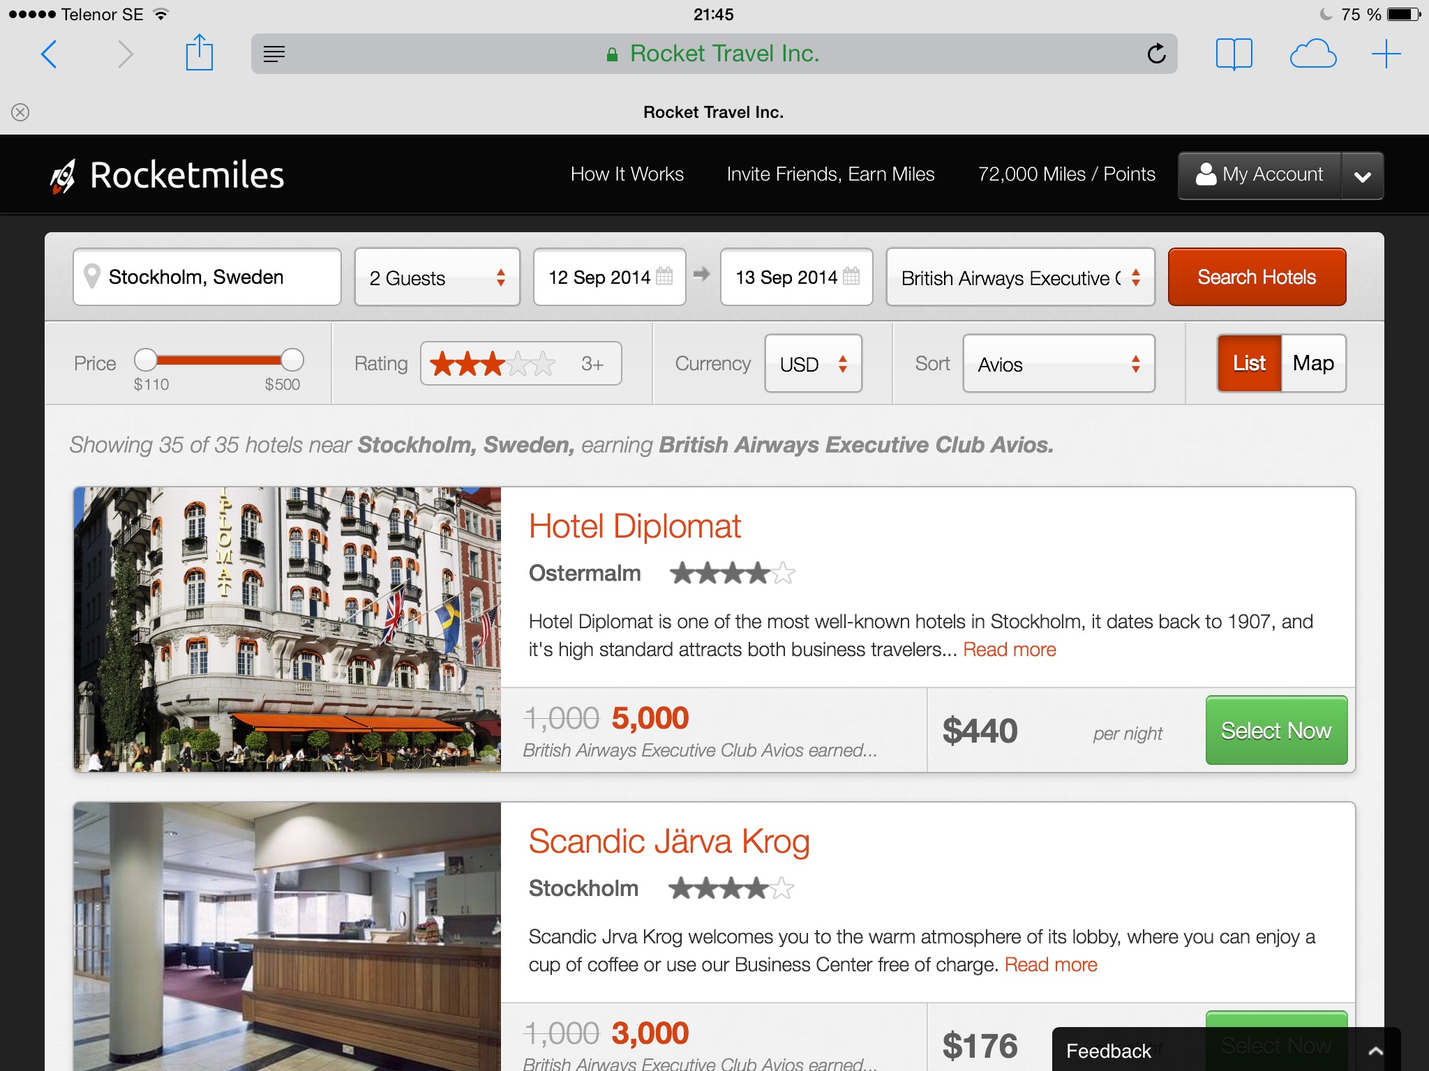Screen dimensions: 1429x1071
Task: Add new tab with plus icon
Action: 1385,54
